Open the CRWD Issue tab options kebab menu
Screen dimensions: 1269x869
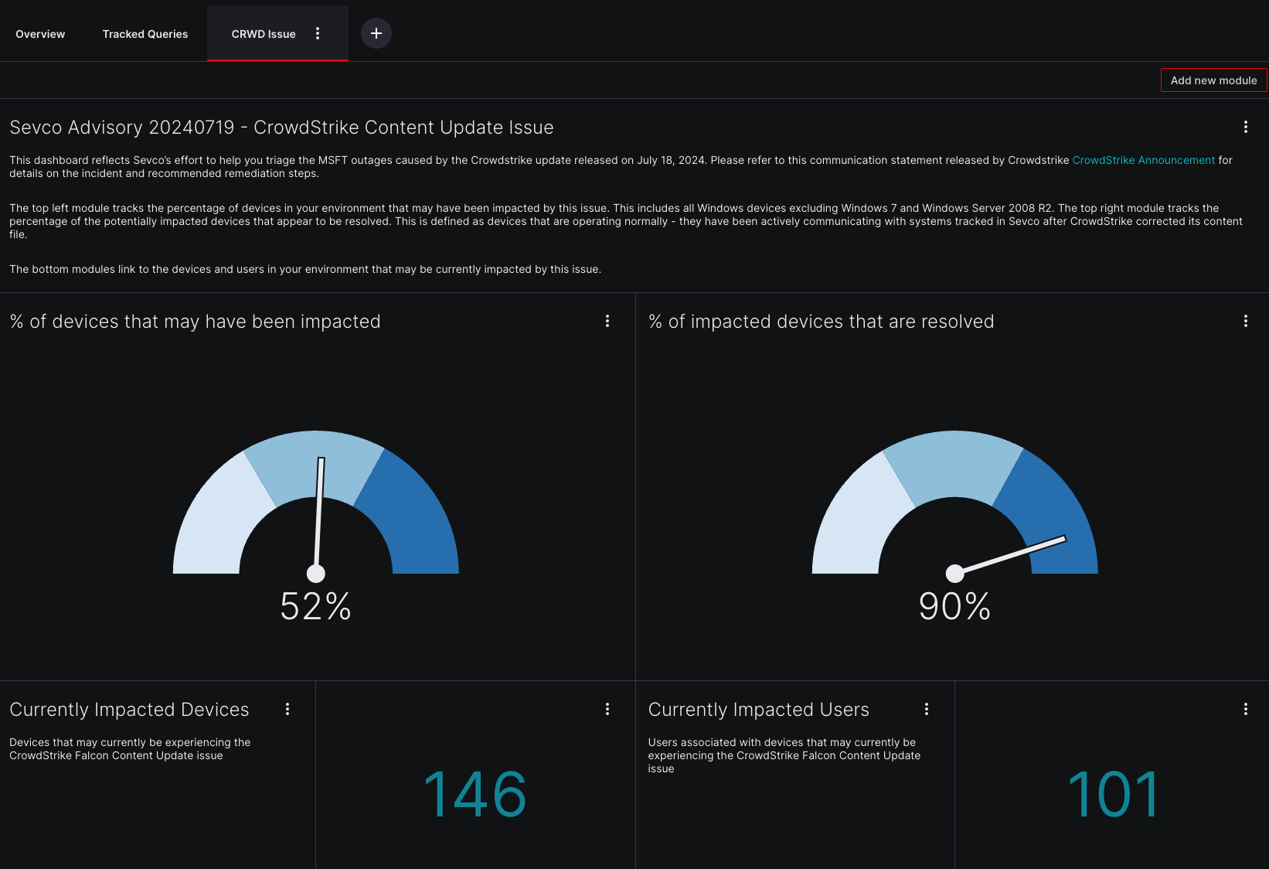[x=317, y=33]
